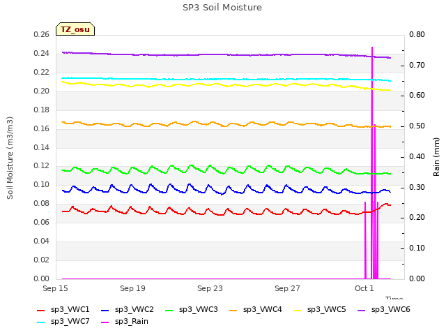Viewport: 446px width, 335px height.
Task: Click the 0.50 rain axis value
Action: click(x=417, y=126)
